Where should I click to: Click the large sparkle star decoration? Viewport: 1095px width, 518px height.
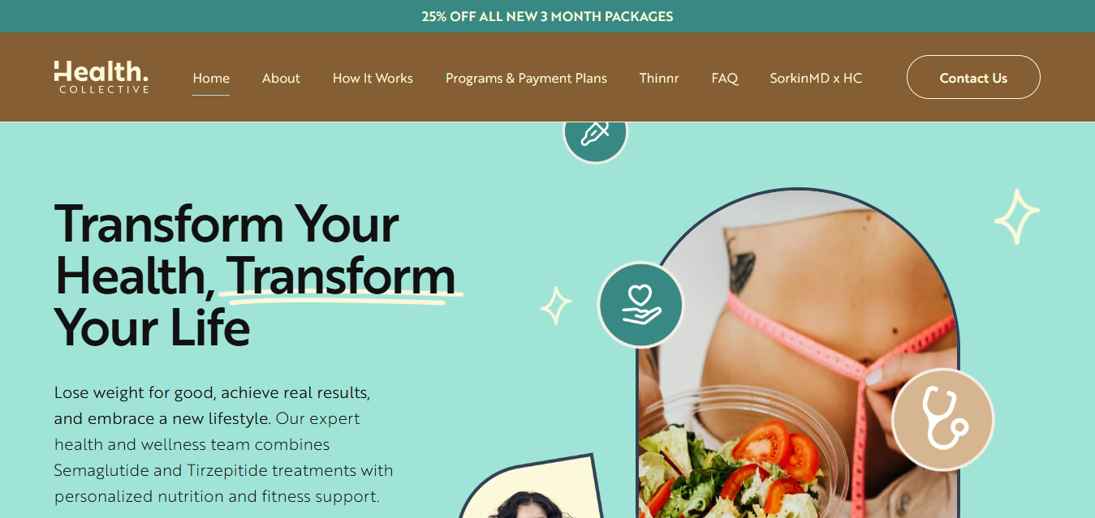[1016, 216]
